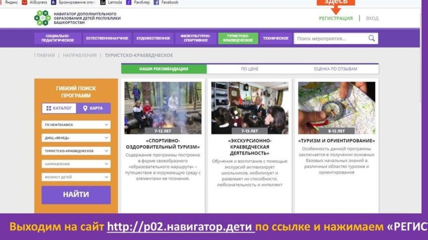Expand the Возраст детей dropdown
428x240 pixels.
coord(76,177)
